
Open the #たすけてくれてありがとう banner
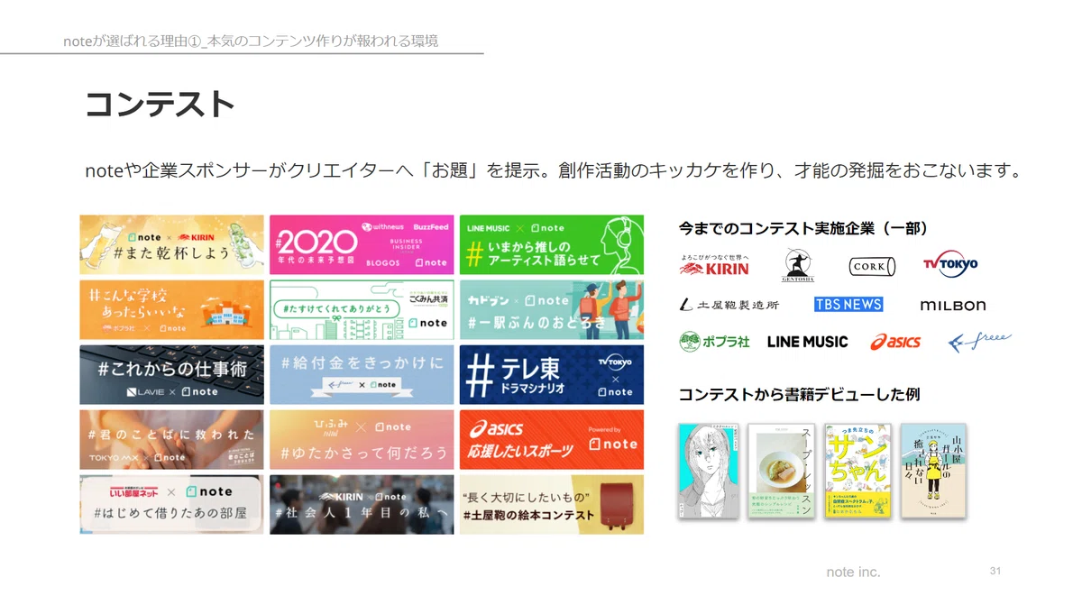[x=362, y=309]
